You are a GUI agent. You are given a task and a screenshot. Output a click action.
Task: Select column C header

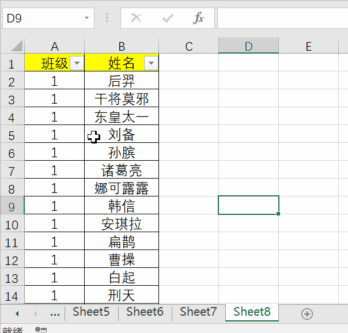click(x=188, y=46)
